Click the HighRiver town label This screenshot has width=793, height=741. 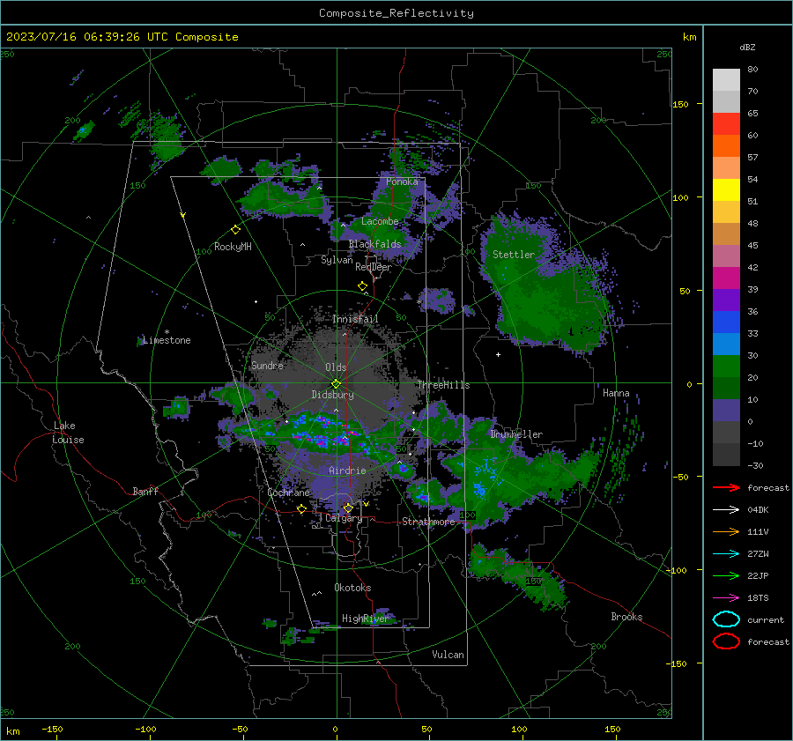click(365, 619)
